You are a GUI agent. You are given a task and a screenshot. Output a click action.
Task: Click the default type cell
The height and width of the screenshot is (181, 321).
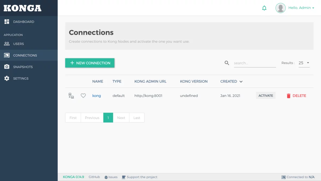click(119, 96)
